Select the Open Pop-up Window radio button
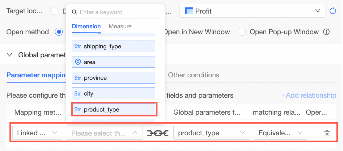Image resolution: width=343 pixels, height=151 pixels. tap(242, 32)
